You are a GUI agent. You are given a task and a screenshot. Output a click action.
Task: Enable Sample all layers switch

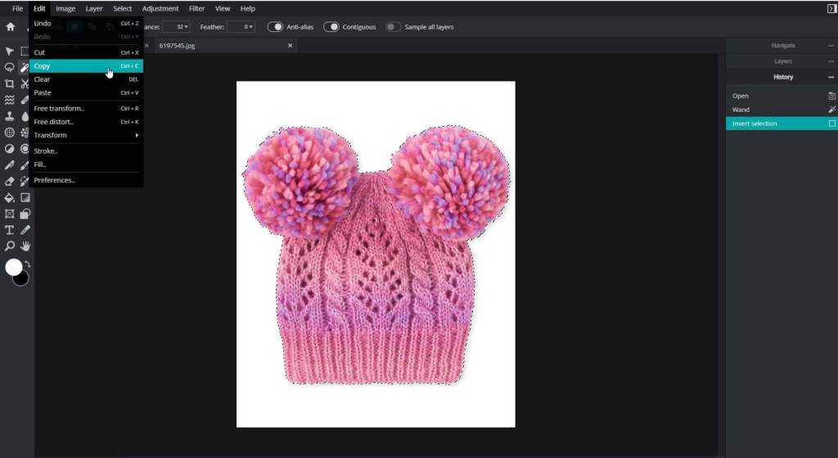393,27
